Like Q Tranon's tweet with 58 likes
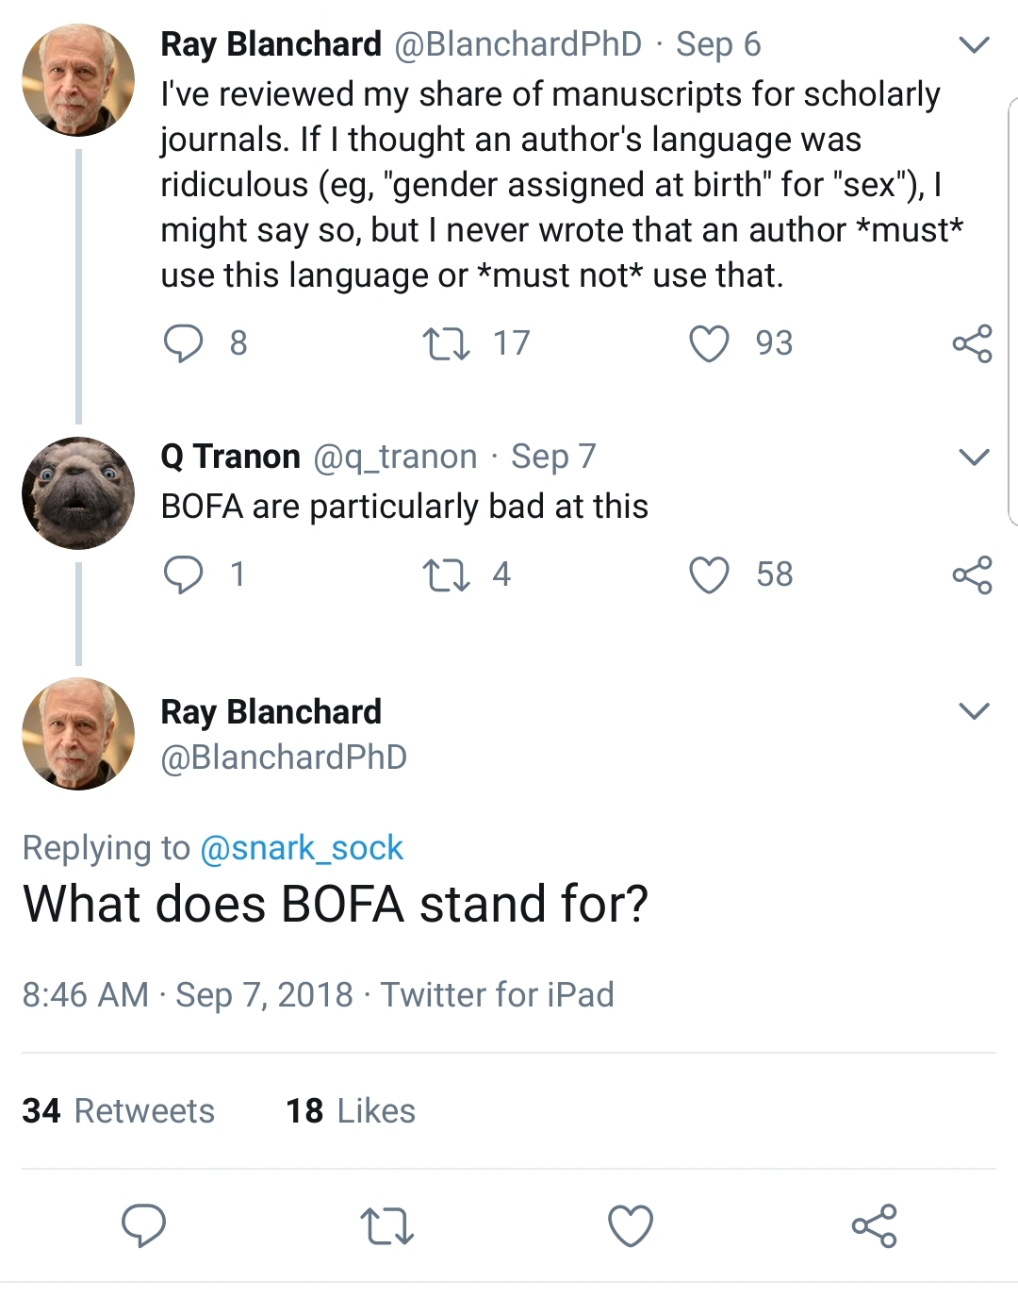The image size is (1018, 1298). [x=709, y=574]
